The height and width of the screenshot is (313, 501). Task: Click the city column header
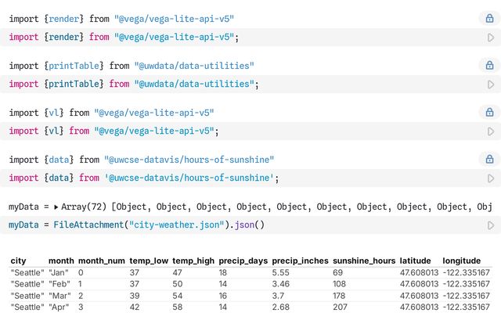19,260
